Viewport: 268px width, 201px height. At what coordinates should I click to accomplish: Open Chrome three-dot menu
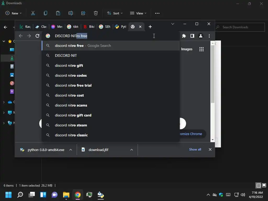point(209,36)
